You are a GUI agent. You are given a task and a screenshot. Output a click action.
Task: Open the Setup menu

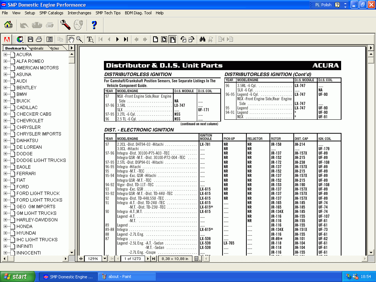[x=30, y=13]
